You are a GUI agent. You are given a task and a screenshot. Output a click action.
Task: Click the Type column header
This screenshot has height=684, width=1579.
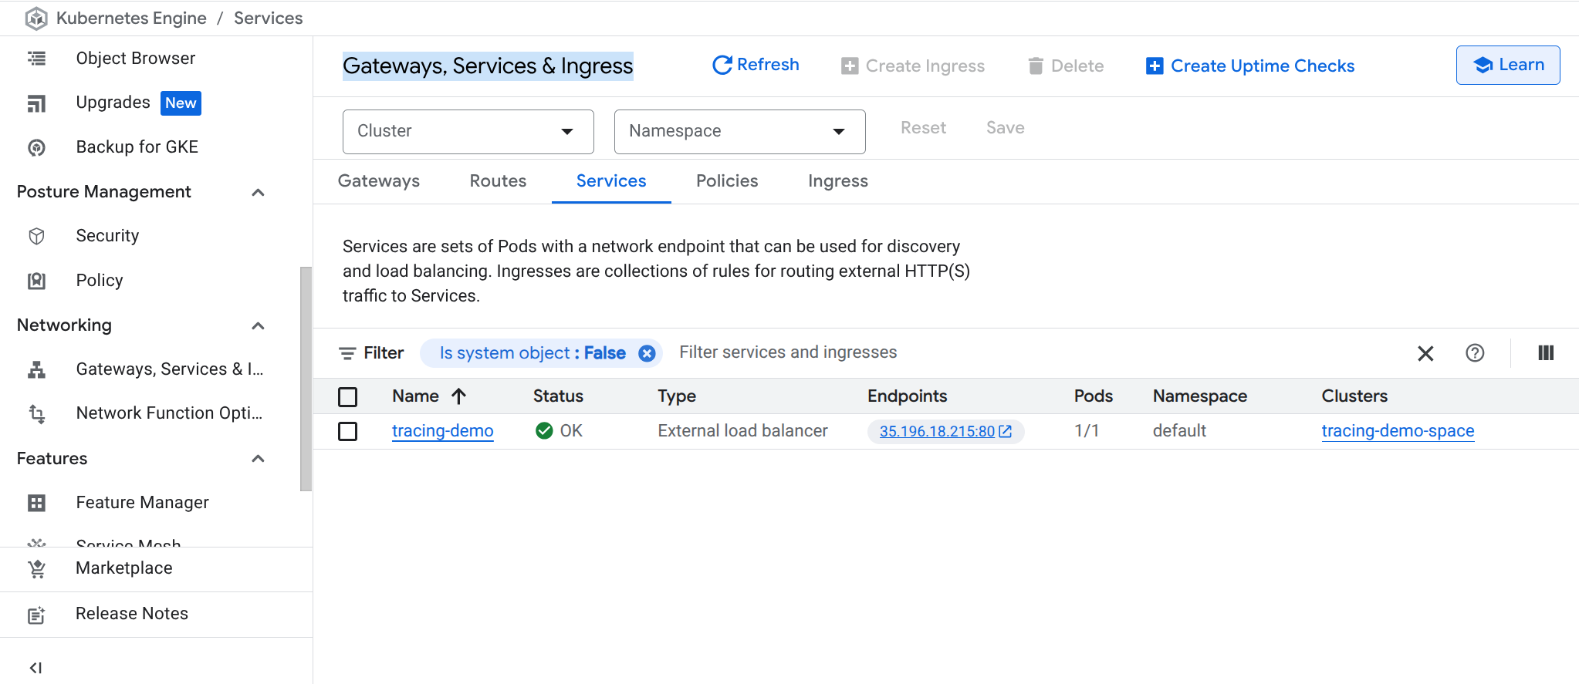coord(677,396)
